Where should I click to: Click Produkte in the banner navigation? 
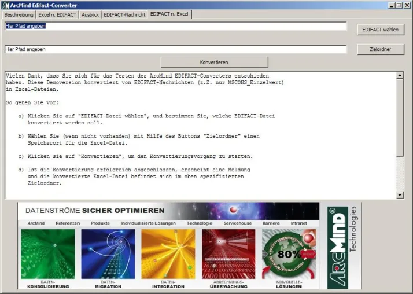tap(100, 223)
